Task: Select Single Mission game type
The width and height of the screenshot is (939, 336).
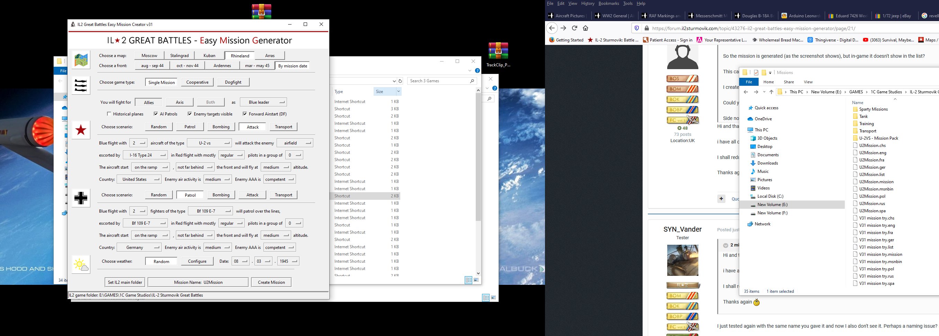Action: [x=161, y=82]
